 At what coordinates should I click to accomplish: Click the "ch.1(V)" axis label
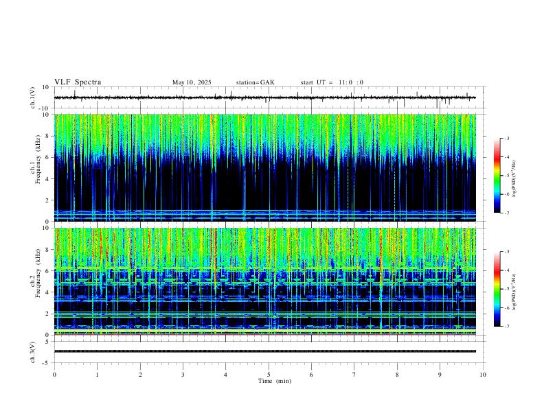coord(33,97)
